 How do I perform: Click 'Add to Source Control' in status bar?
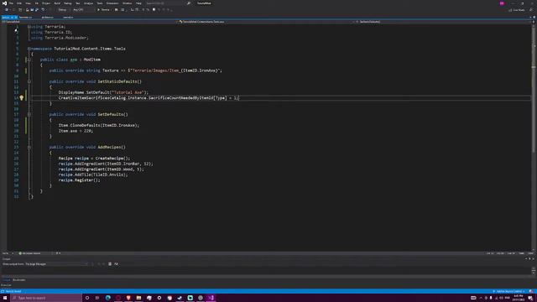[x=508, y=291]
